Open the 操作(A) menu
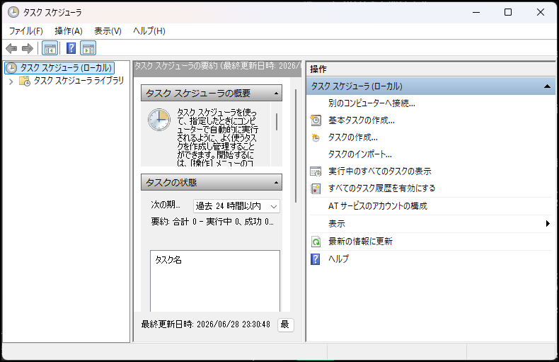559x362 pixels. [69, 31]
